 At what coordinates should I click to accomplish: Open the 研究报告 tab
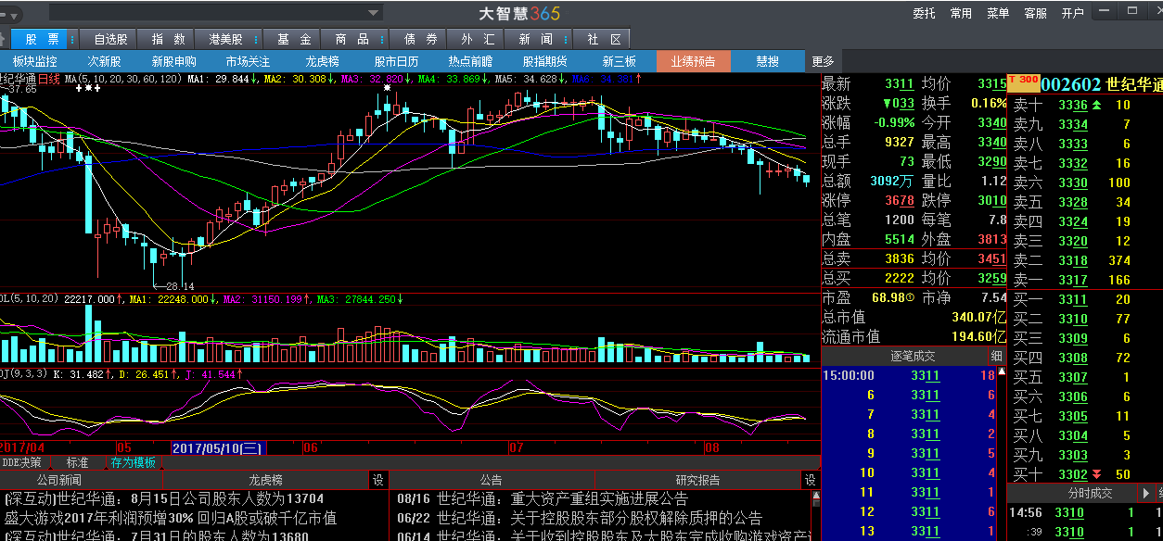698,480
